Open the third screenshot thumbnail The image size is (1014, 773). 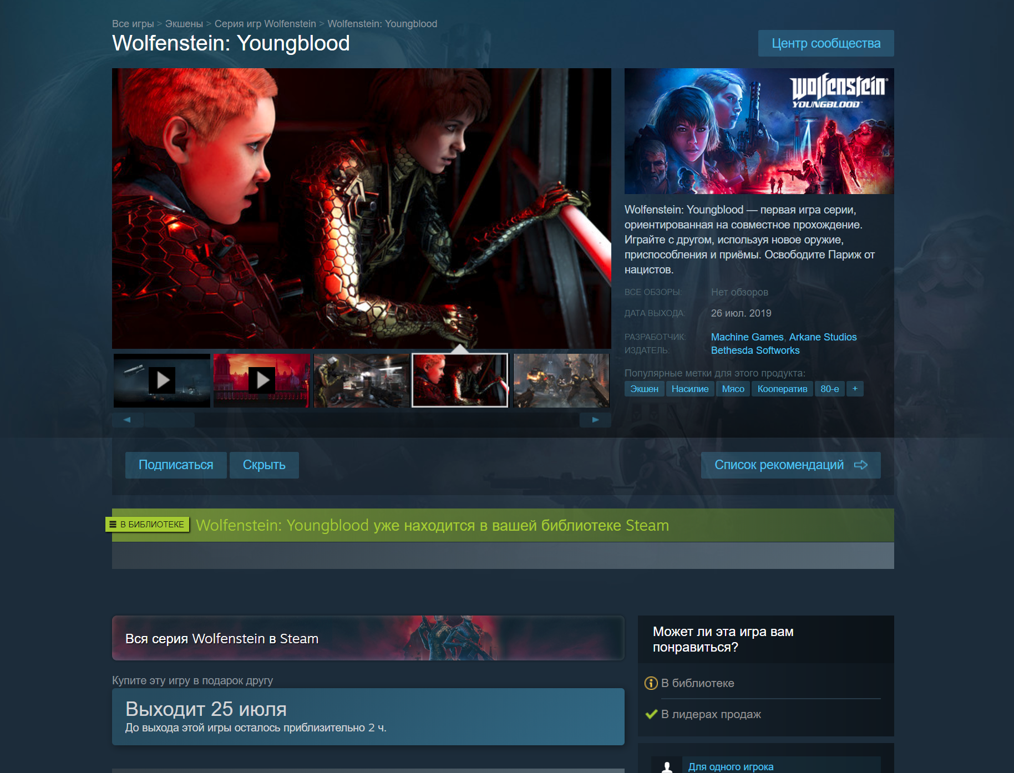(x=362, y=380)
